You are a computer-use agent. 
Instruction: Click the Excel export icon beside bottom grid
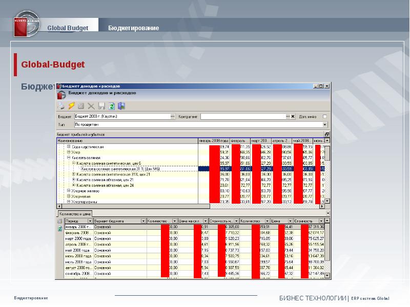pos(60,229)
